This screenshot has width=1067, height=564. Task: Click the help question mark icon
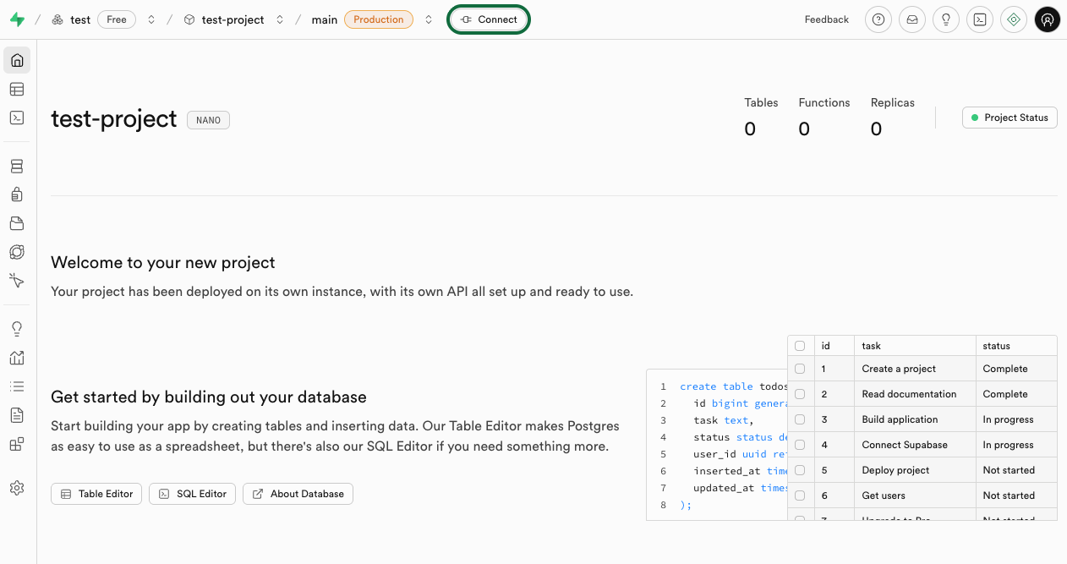[x=878, y=19]
